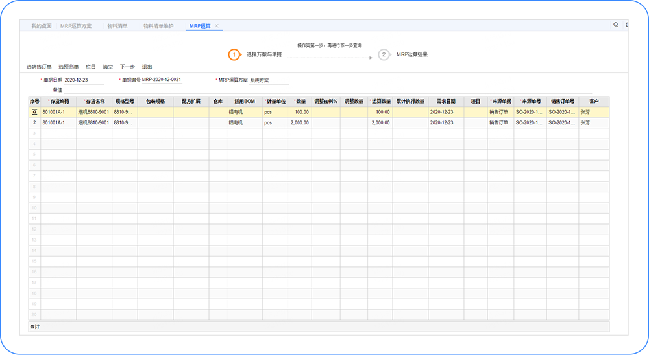Click the row 1 delete icon
Viewport: 649px width, 355px height.
[x=34, y=112]
